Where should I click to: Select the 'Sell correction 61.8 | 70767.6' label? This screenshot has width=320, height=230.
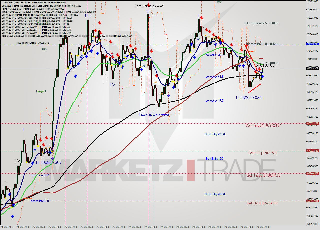261,44
